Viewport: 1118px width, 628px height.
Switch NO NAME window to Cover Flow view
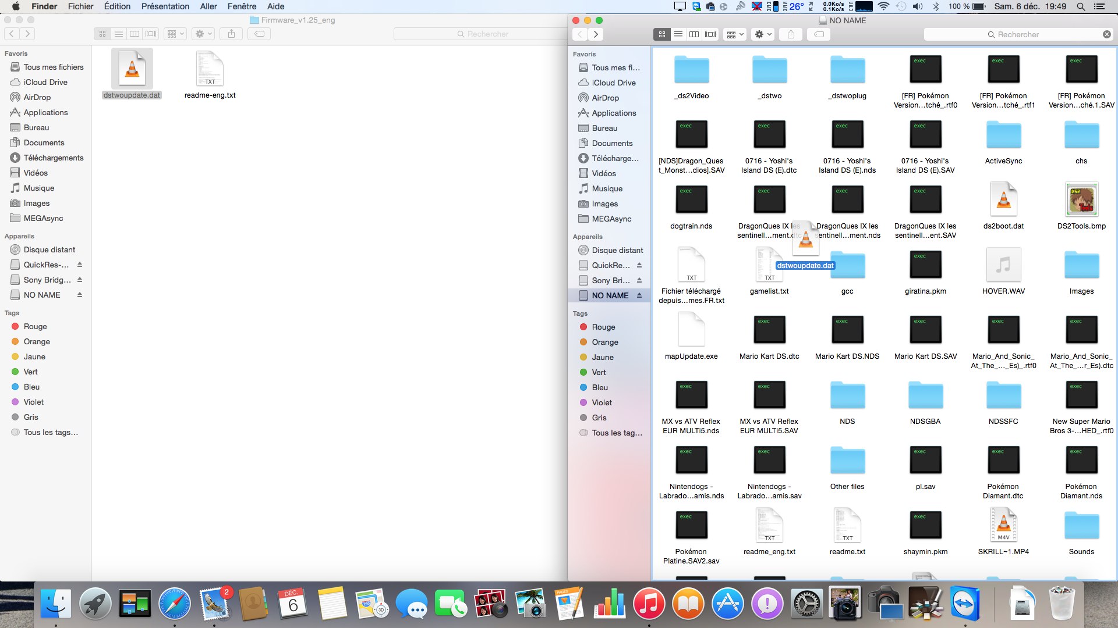point(710,34)
